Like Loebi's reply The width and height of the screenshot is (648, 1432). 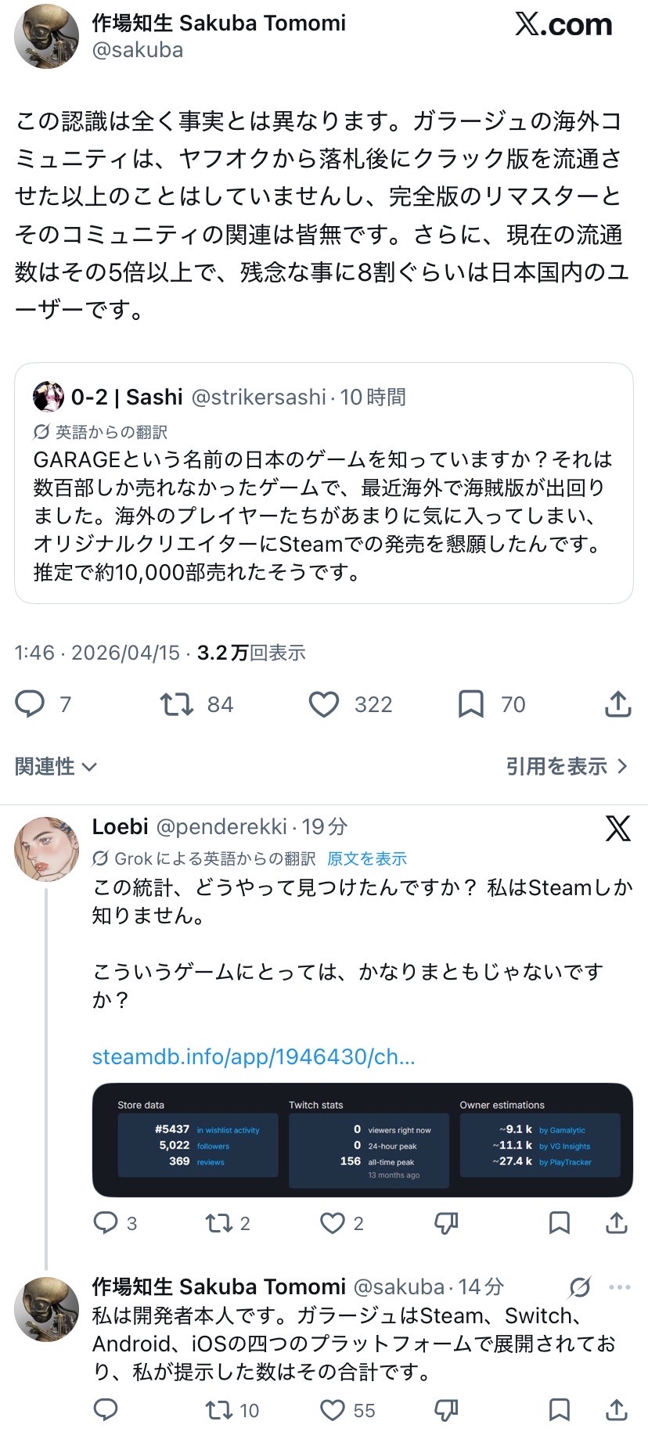click(333, 1222)
